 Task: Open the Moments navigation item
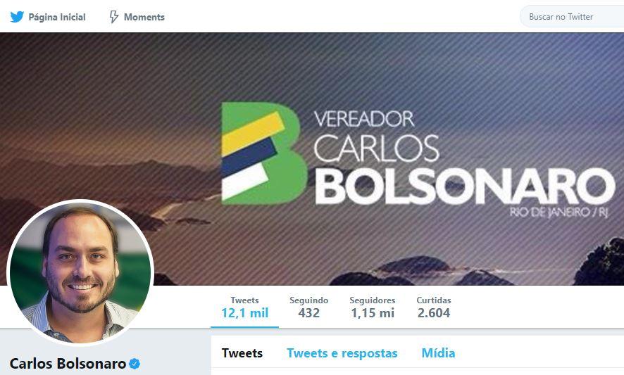pyautogui.click(x=137, y=17)
